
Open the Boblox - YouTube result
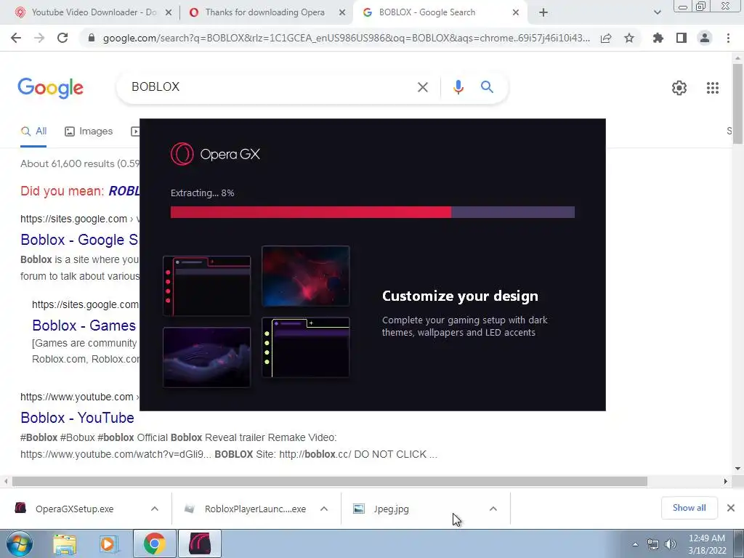77,418
